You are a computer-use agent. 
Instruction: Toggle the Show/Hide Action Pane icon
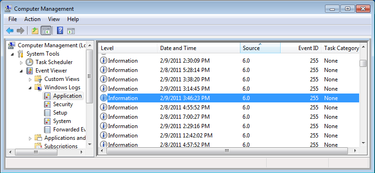(71, 31)
